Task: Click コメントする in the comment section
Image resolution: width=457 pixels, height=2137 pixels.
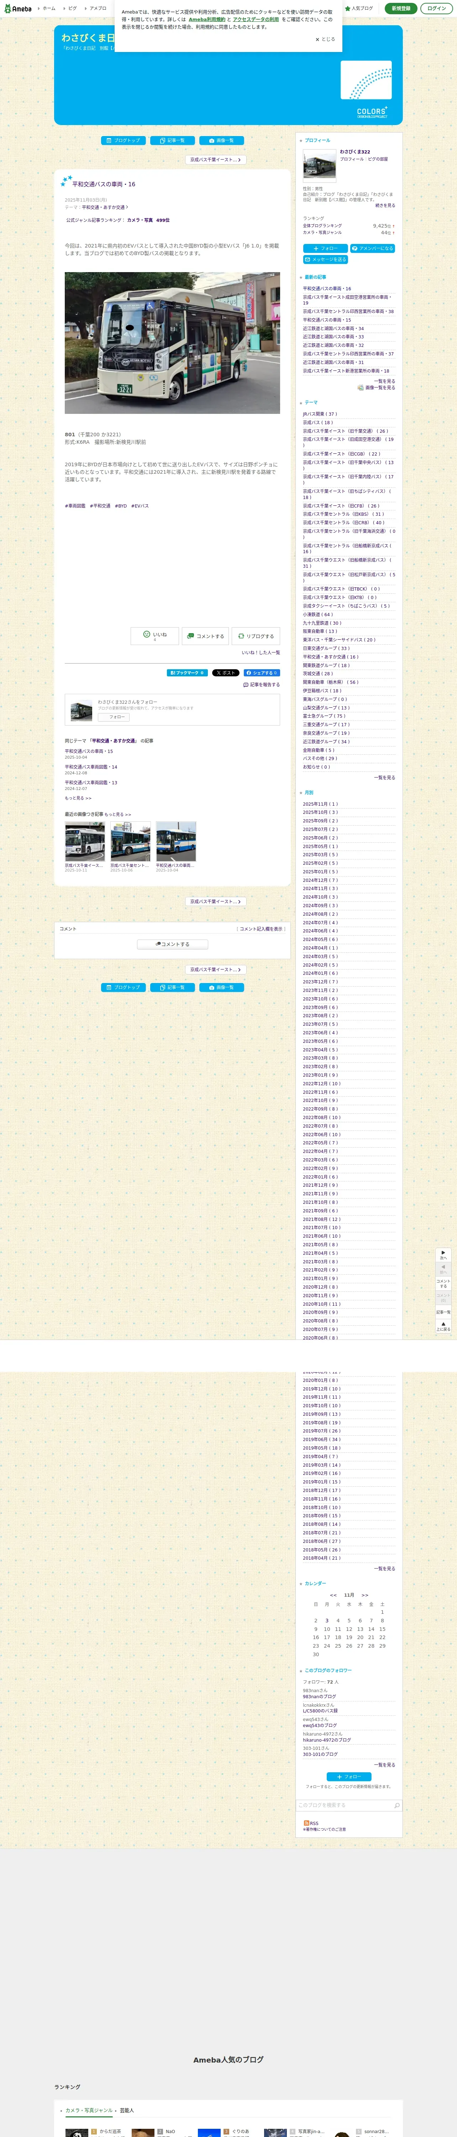Action: pyautogui.click(x=173, y=944)
